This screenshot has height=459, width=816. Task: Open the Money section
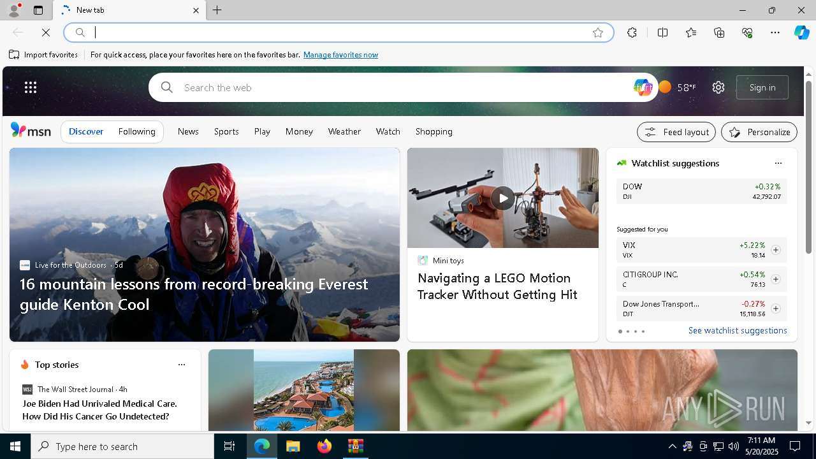coord(299,131)
